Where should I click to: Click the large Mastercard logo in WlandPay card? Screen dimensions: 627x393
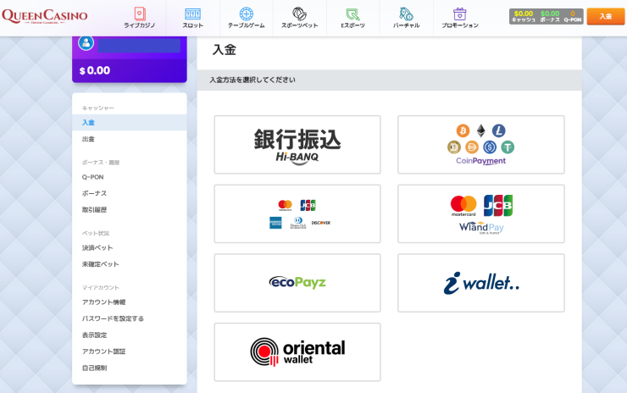click(463, 206)
